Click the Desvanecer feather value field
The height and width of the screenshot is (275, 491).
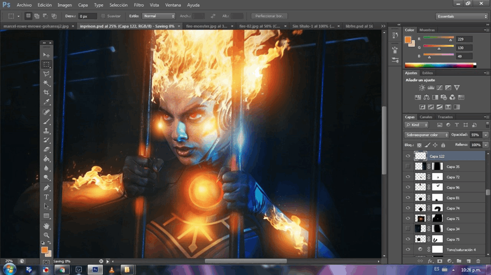87,16
